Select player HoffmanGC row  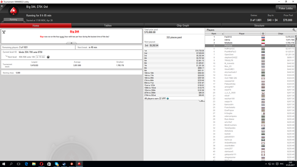[250, 49]
